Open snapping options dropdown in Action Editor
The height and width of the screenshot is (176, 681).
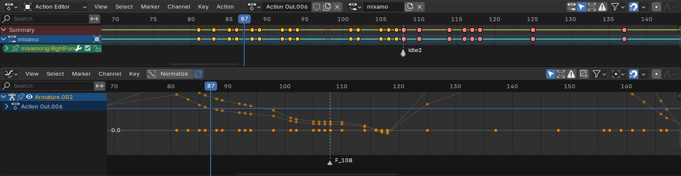(x=644, y=6)
